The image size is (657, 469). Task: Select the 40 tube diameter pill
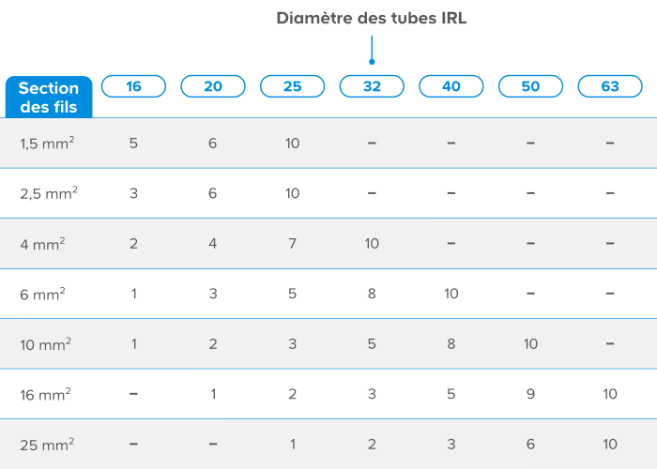tap(451, 86)
